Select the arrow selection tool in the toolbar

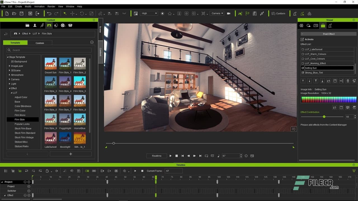pos(65,13)
